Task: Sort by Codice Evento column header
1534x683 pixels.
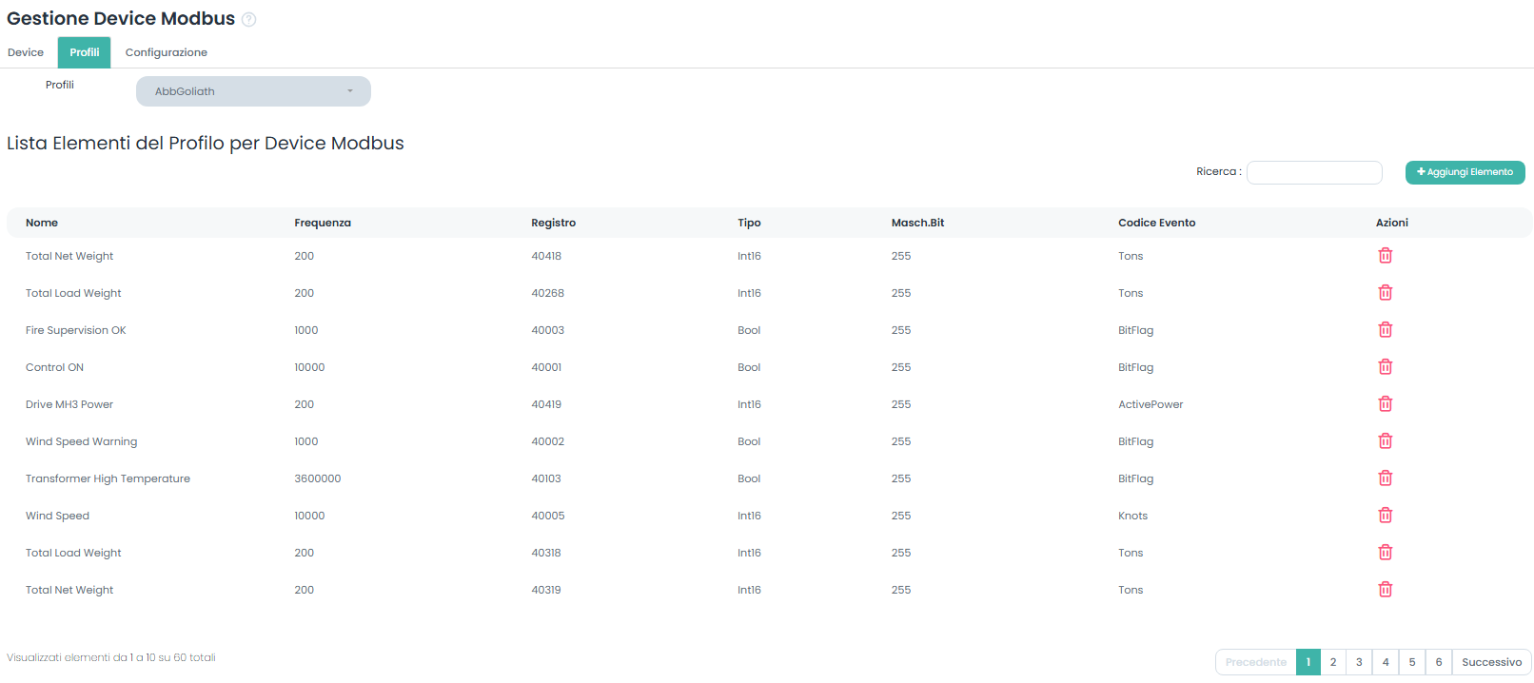Action: [x=1156, y=223]
